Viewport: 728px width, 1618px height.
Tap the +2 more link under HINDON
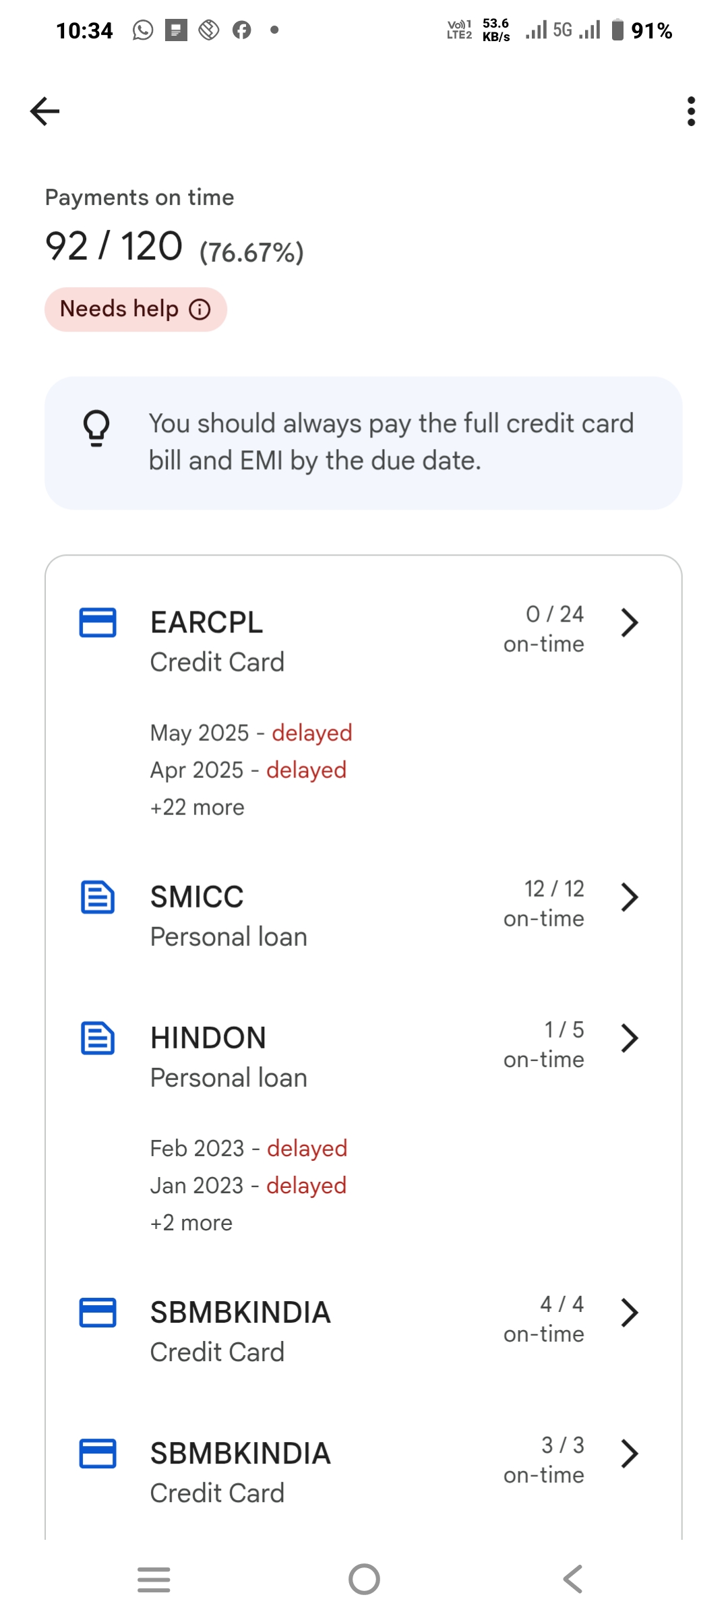191,1223
